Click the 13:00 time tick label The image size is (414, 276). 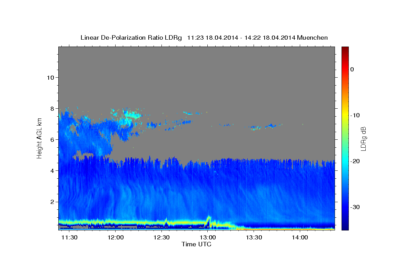tap(208, 238)
